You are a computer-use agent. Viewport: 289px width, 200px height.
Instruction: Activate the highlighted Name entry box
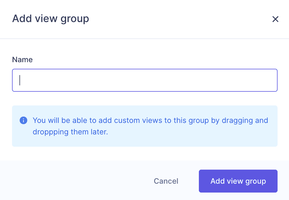tap(144, 80)
